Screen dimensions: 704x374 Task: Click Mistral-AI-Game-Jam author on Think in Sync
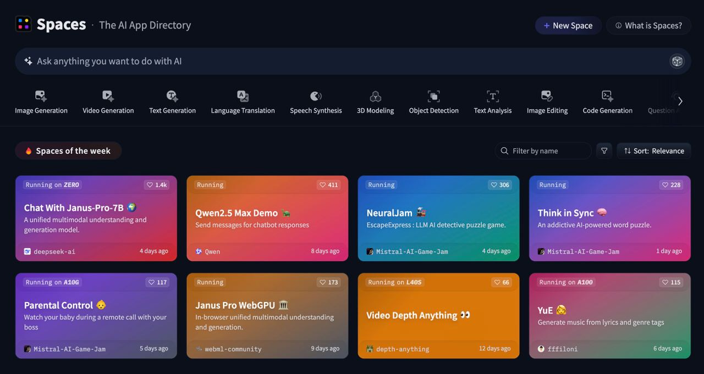coord(583,252)
